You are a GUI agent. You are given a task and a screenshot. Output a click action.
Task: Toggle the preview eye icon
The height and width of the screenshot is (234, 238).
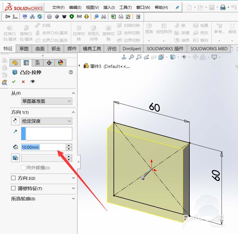pyautogui.click(x=32, y=82)
